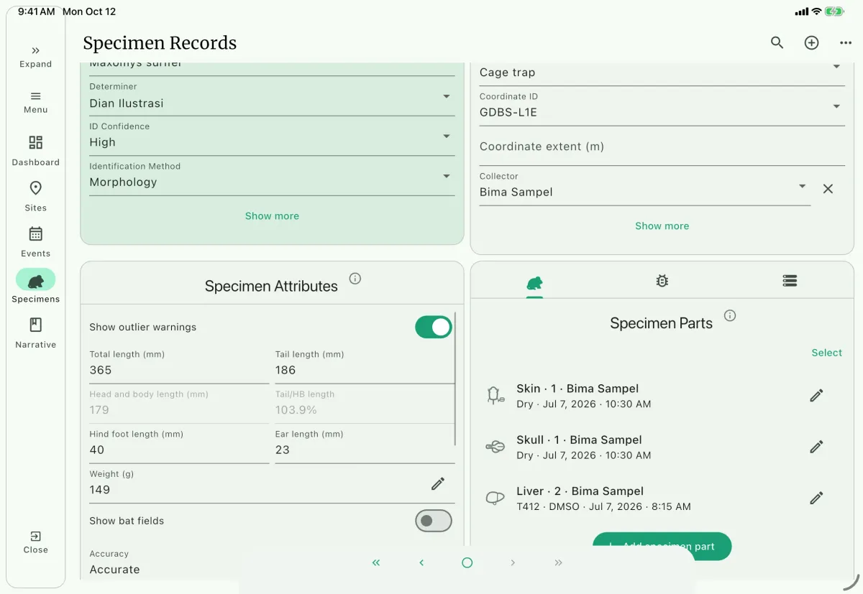Click the Tail/HB length value 103.9%
The width and height of the screenshot is (863, 594).
point(296,410)
